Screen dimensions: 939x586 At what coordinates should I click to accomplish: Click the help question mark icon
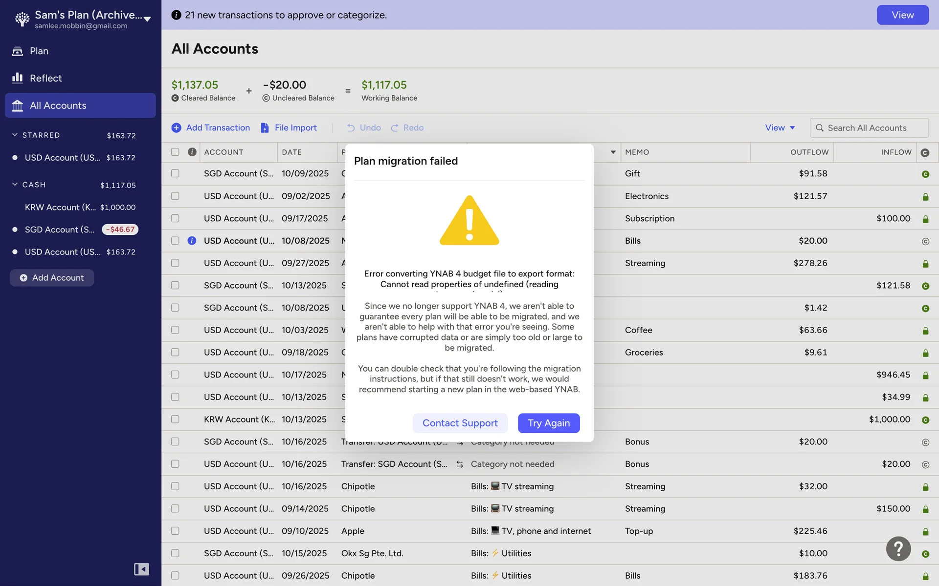(898, 549)
